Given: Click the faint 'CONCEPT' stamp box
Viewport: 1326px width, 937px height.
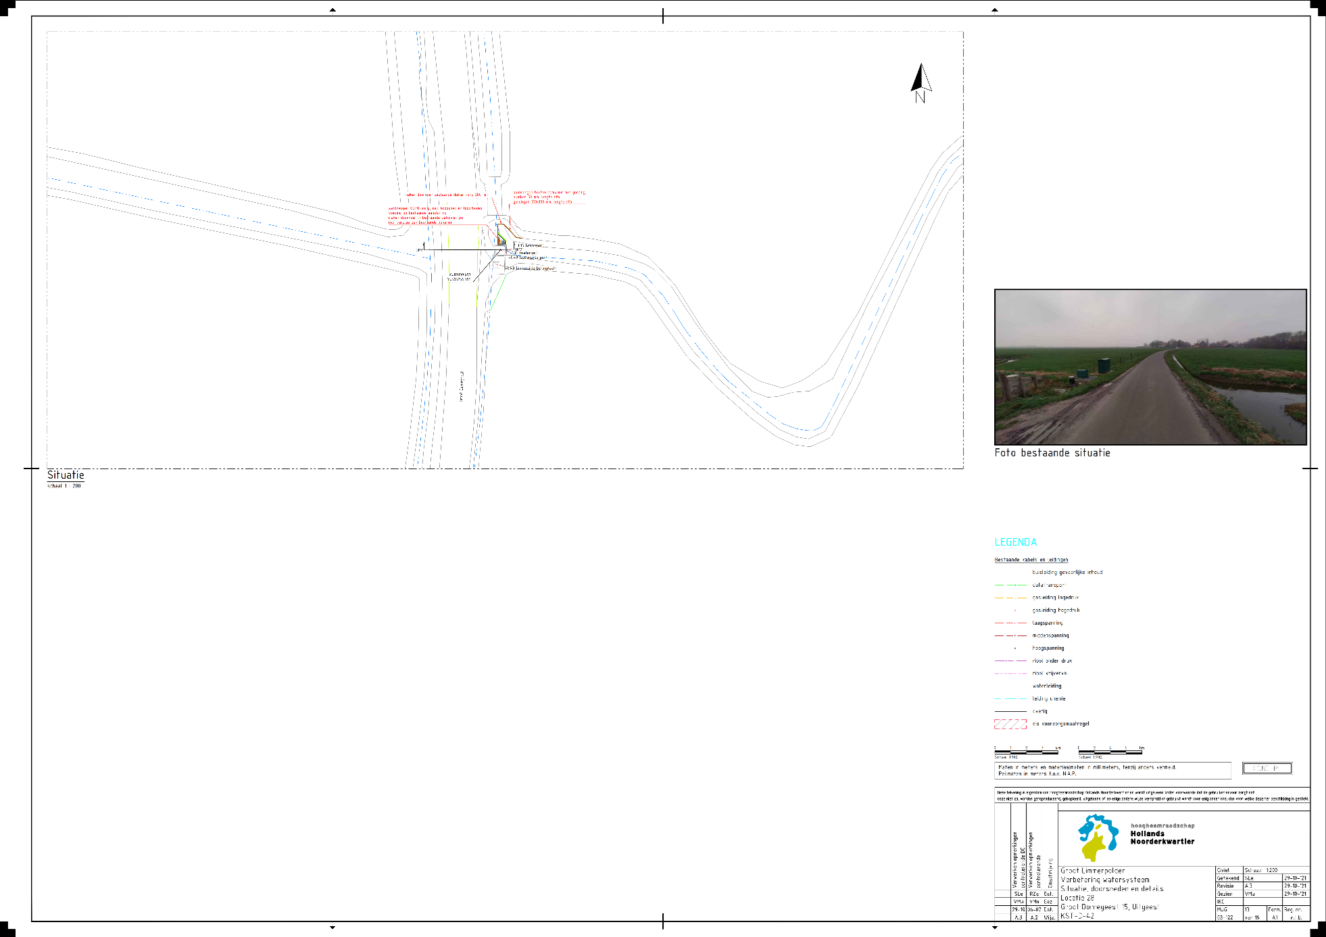Looking at the screenshot, I should 1267,768.
